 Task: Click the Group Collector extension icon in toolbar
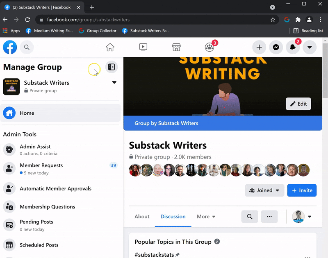click(x=287, y=20)
